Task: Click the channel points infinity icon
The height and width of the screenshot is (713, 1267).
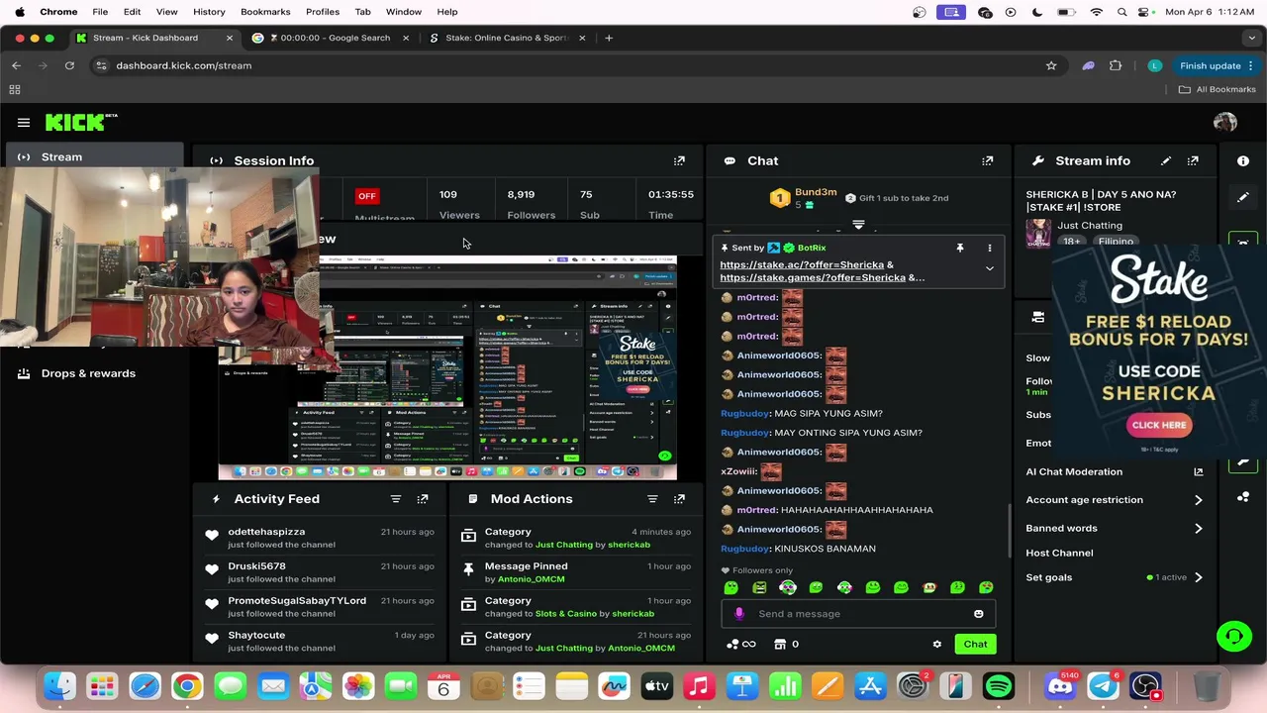Action: 741,645
